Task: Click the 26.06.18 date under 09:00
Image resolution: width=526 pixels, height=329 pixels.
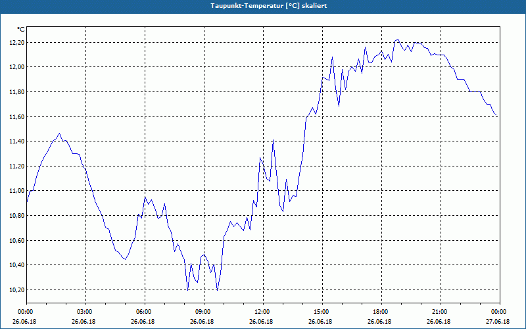Action: coord(202,322)
